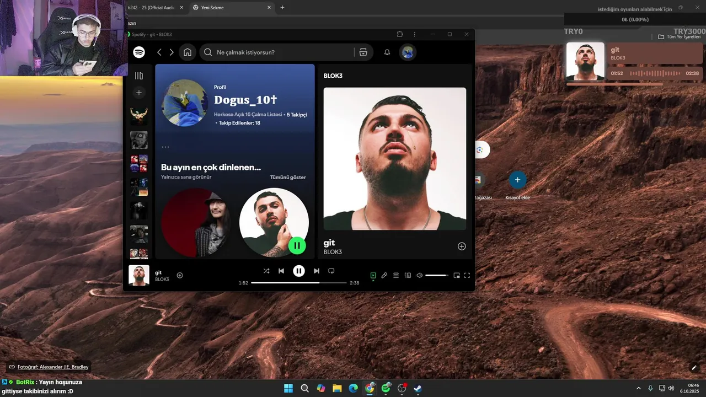Click the puzzle-piece icon in Spotify title bar
This screenshot has width=706, height=397.
pyautogui.click(x=400, y=34)
